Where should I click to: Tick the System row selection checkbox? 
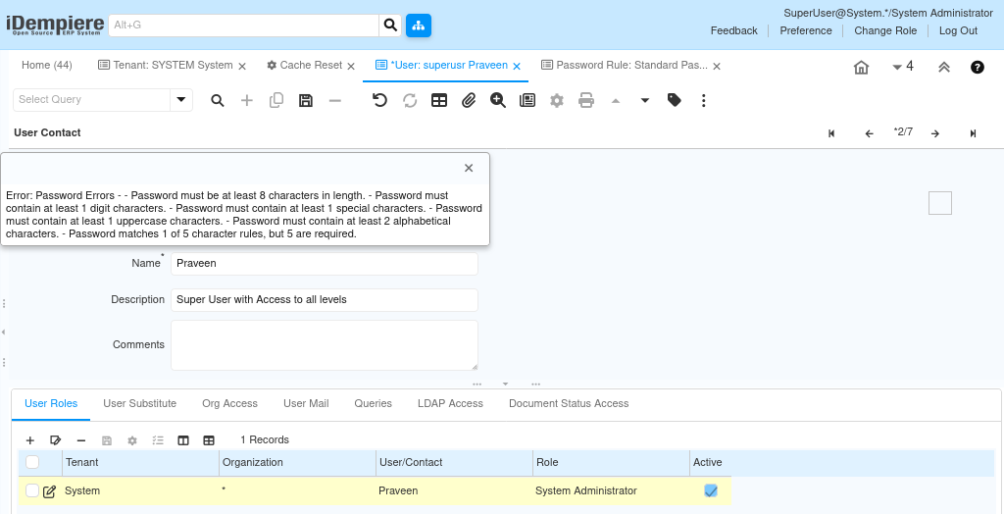[x=32, y=490]
